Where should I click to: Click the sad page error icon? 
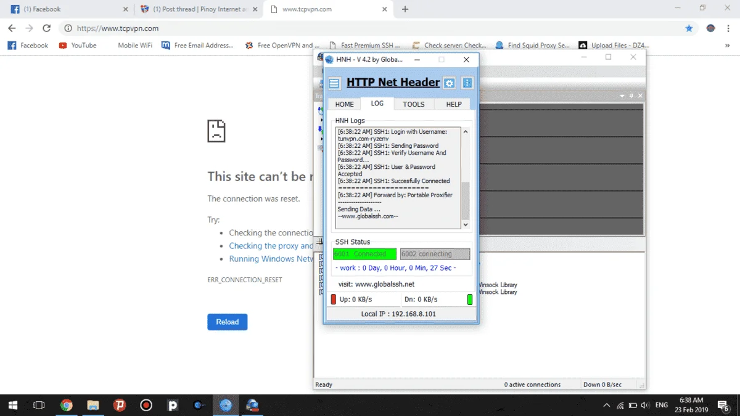[216, 131]
